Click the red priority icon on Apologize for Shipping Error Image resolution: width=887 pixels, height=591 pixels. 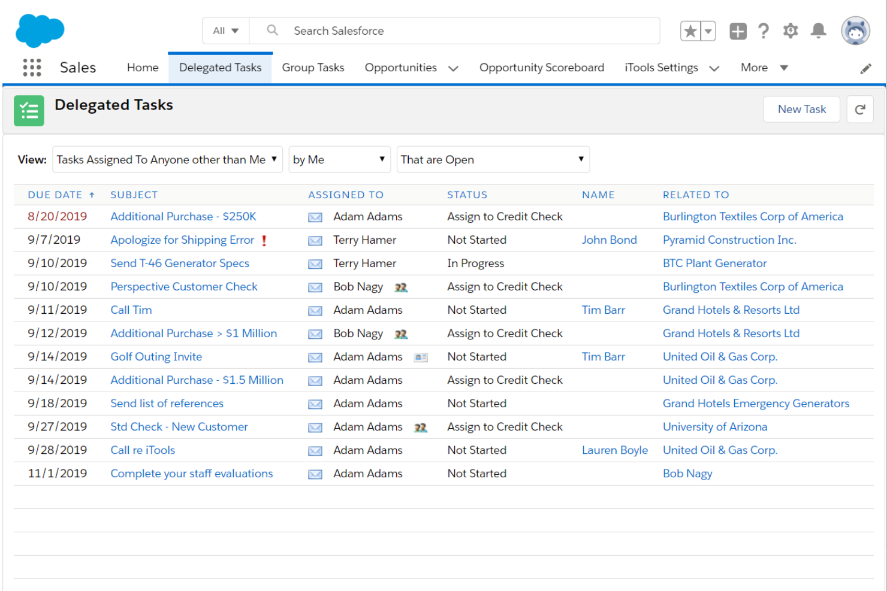point(264,240)
